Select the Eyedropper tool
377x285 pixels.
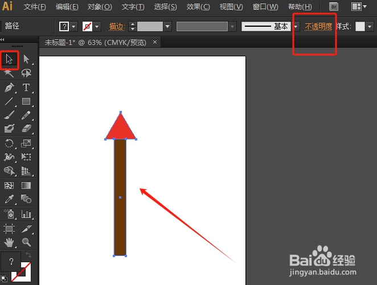pos(9,199)
